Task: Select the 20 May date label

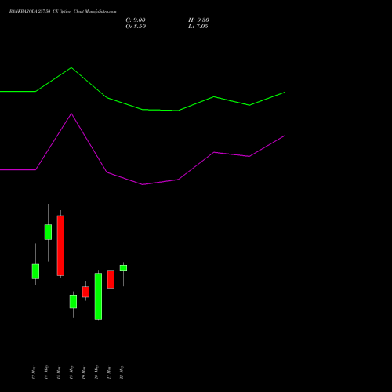Action: tap(96, 372)
